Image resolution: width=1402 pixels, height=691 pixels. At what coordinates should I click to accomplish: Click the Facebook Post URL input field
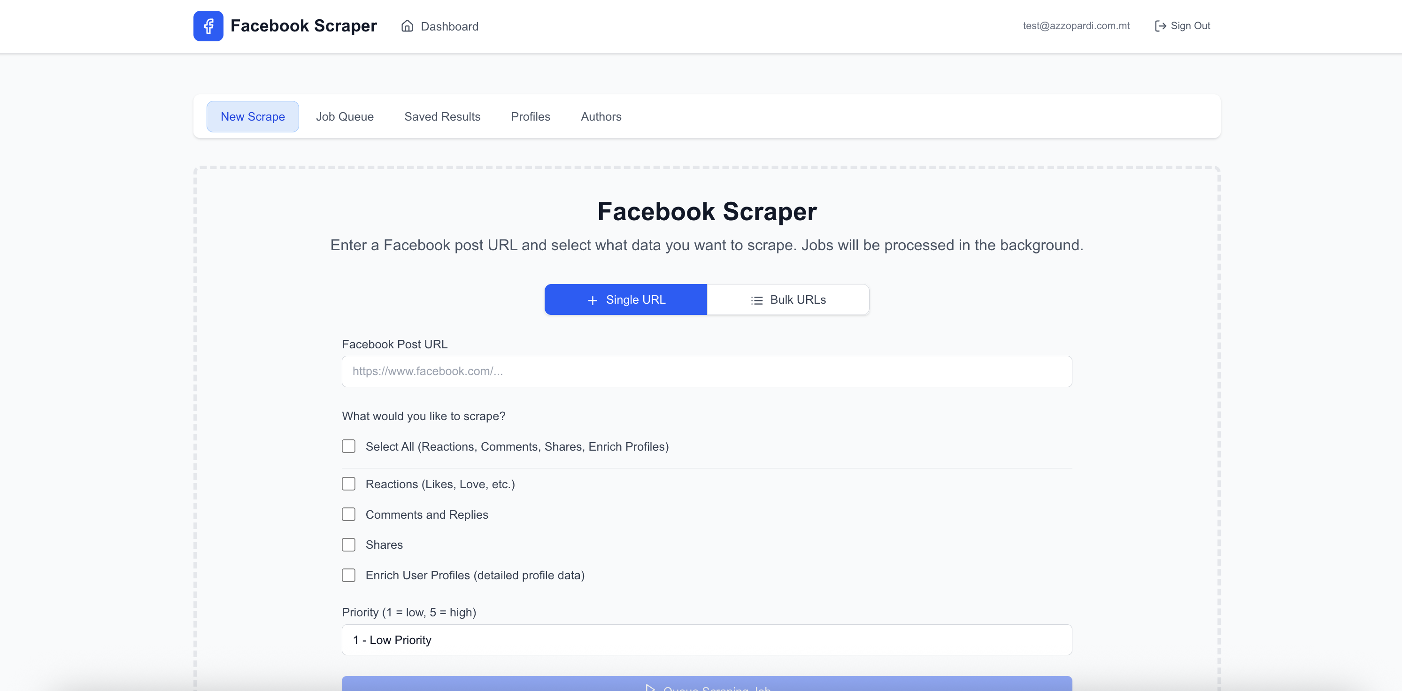tap(706, 371)
